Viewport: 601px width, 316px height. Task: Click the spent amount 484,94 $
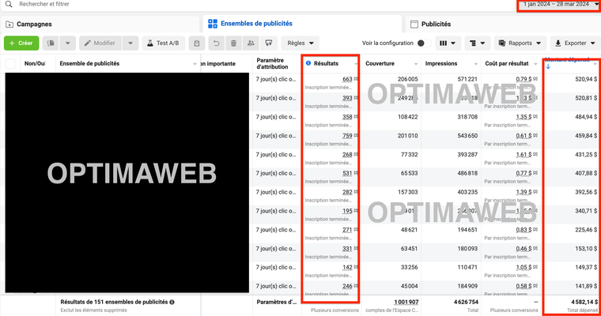click(x=586, y=117)
